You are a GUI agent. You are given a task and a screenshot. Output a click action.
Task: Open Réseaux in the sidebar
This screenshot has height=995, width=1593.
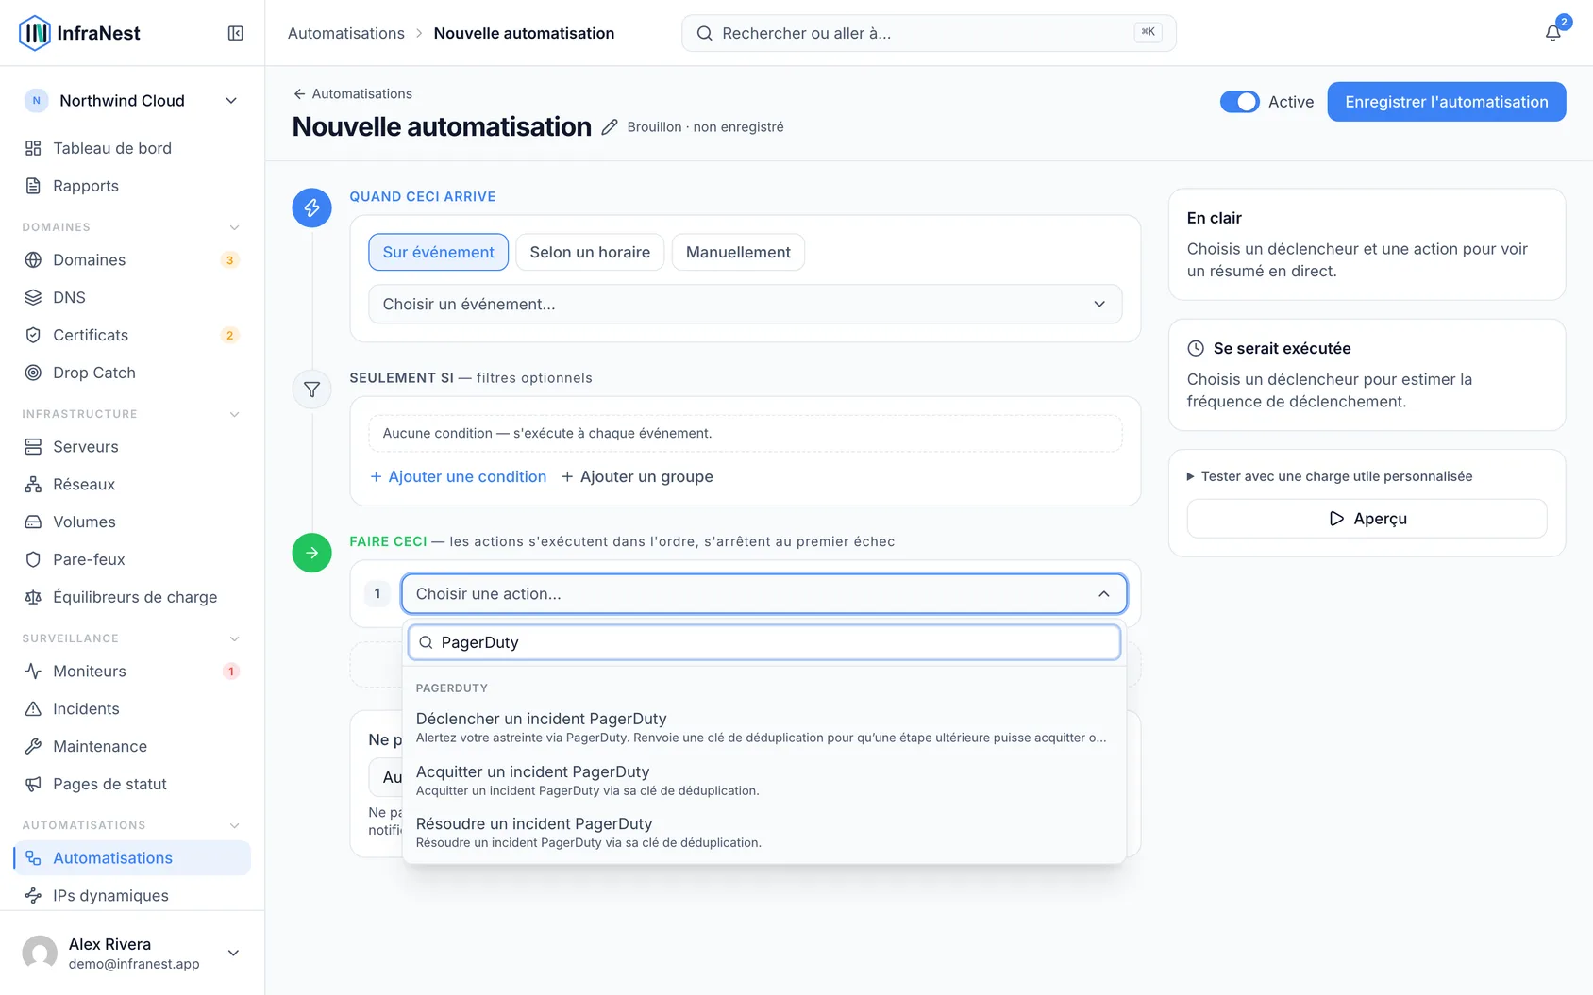(132, 484)
